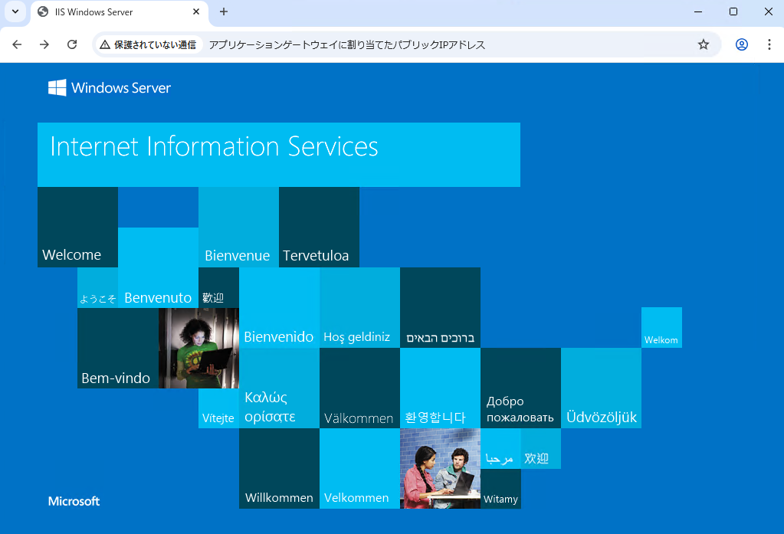784x534 pixels.
Task: Click the Welcome tile
Action: click(77, 228)
